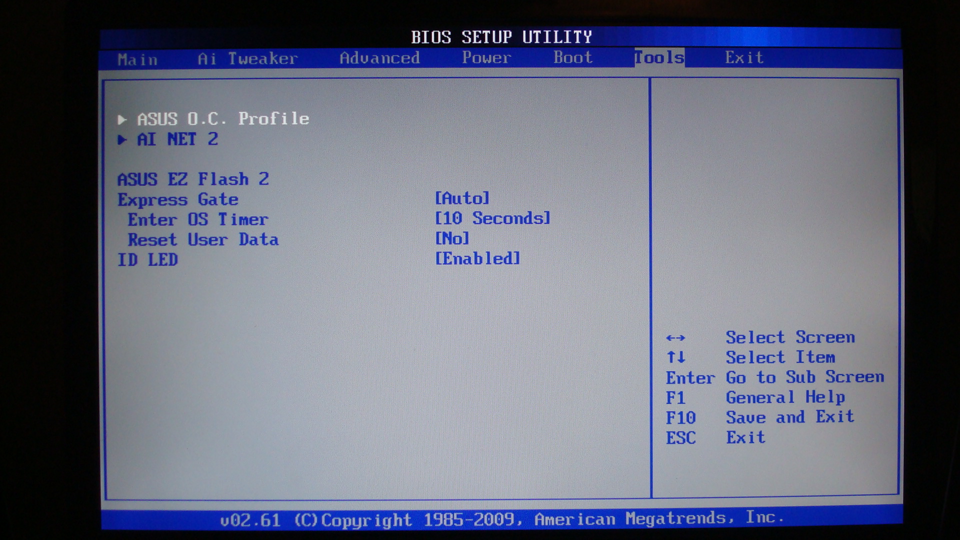The image size is (960, 540).
Task: Select the Boot tab
Action: [572, 57]
